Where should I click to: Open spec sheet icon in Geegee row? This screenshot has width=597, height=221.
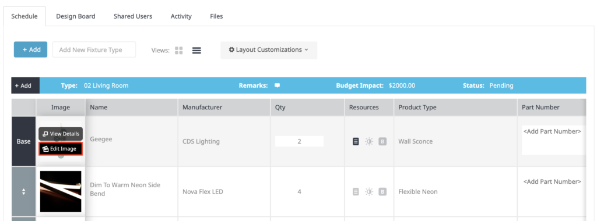tap(356, 142)
